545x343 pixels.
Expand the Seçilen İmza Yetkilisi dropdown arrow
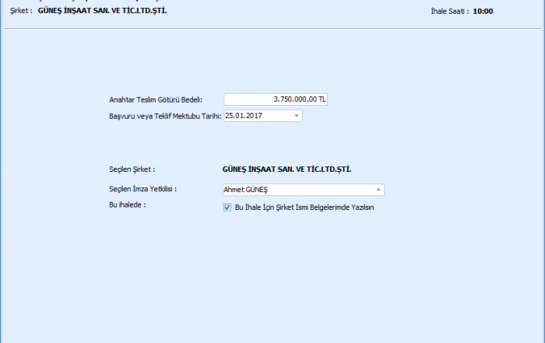pos(378,190)
